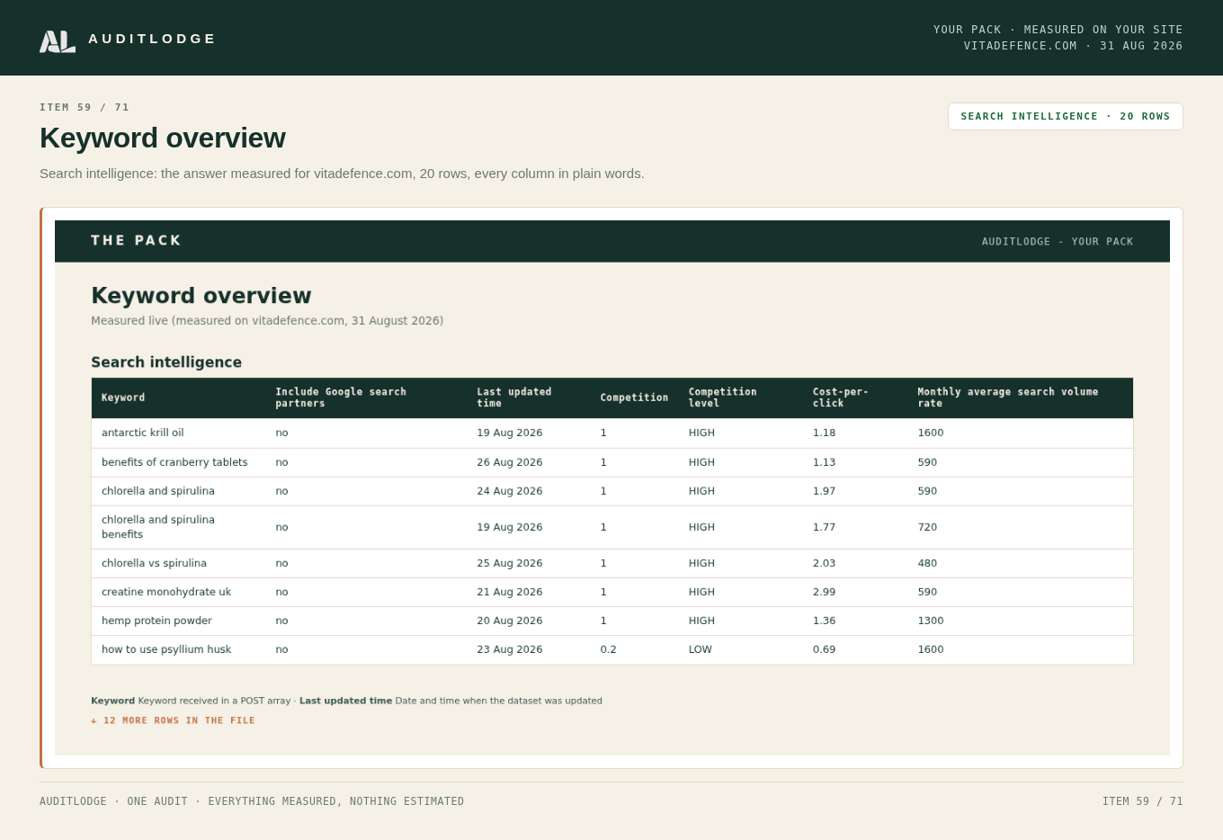
Task: Click the 'Everything measured, nothing estimated' footer text
Action: [336, 801]
